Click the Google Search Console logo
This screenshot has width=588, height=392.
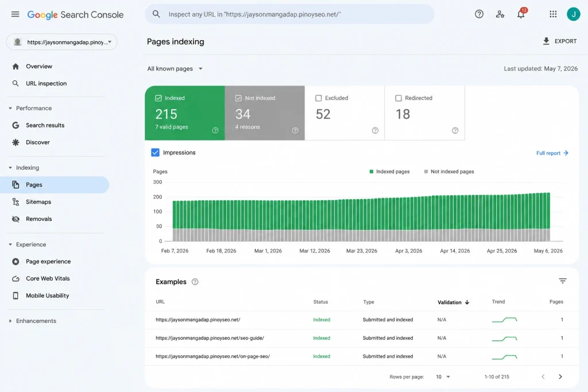pos(75,14)
